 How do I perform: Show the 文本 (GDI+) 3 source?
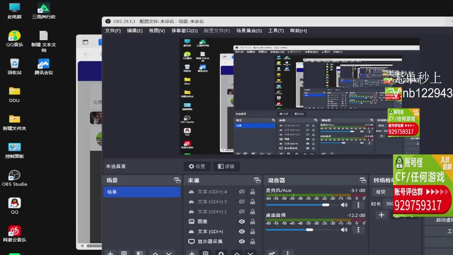pyautogui.click(x=242, y=202)
